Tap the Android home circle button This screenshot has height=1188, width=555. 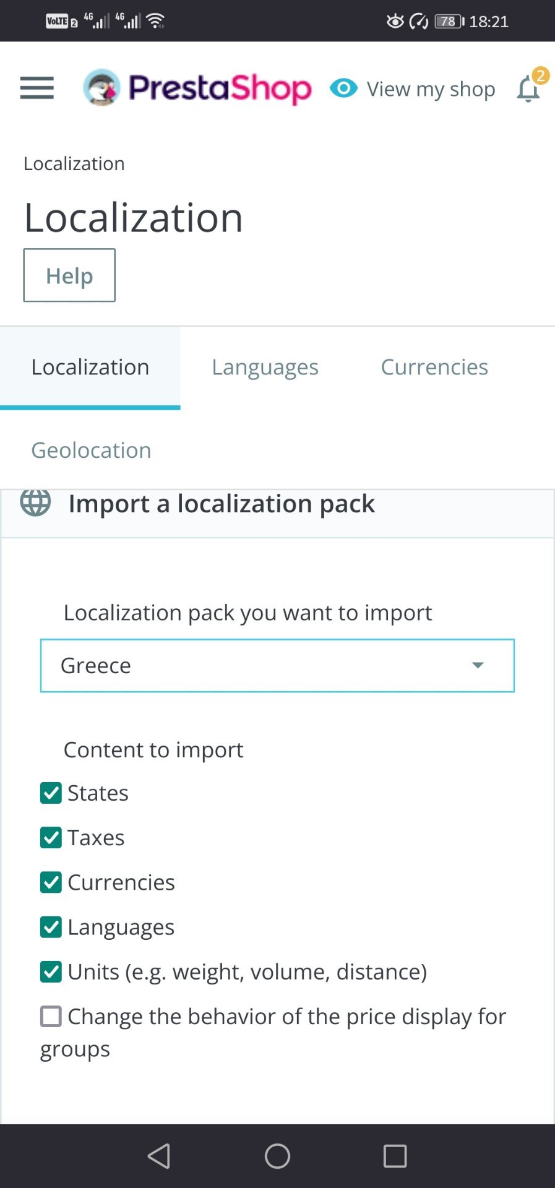pos(277,1156)
